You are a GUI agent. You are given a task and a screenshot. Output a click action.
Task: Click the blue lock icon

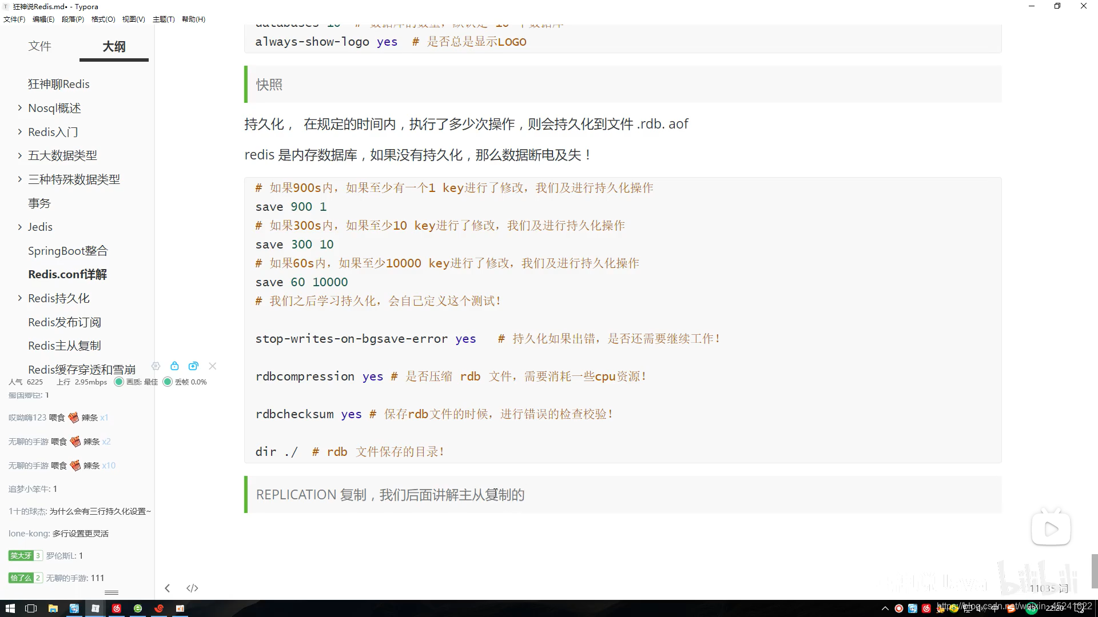(x=174, y=366)
